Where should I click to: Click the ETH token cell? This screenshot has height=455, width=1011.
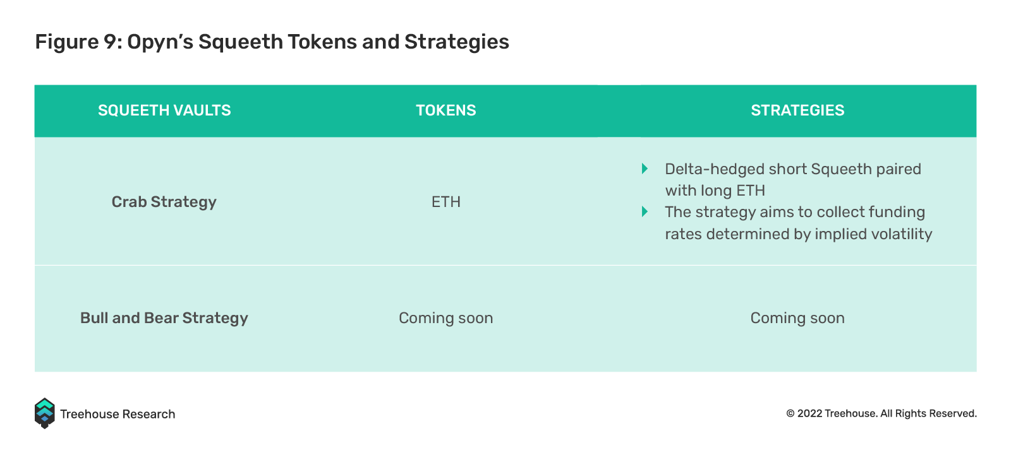point(446,202)
